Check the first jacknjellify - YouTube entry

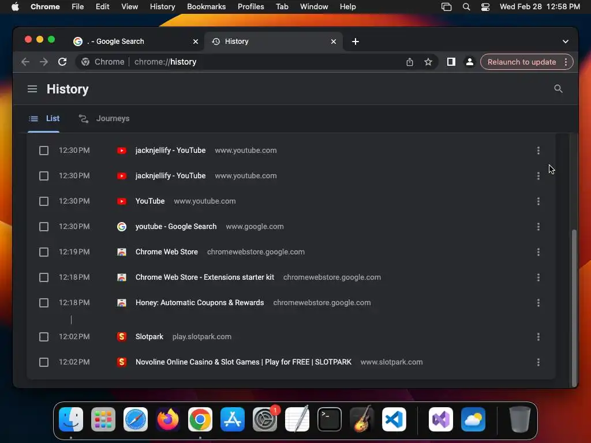44,151
